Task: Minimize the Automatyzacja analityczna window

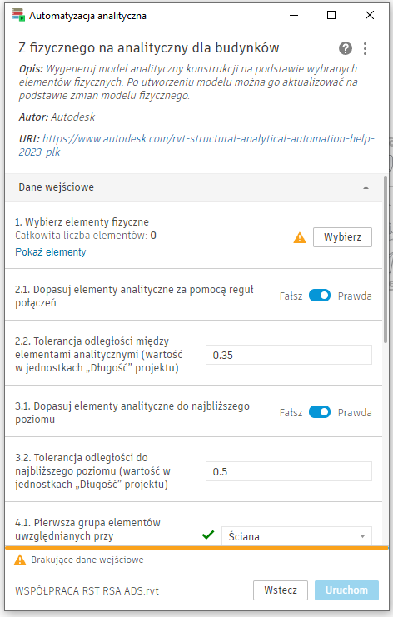Action: click(x=293, y=15)
